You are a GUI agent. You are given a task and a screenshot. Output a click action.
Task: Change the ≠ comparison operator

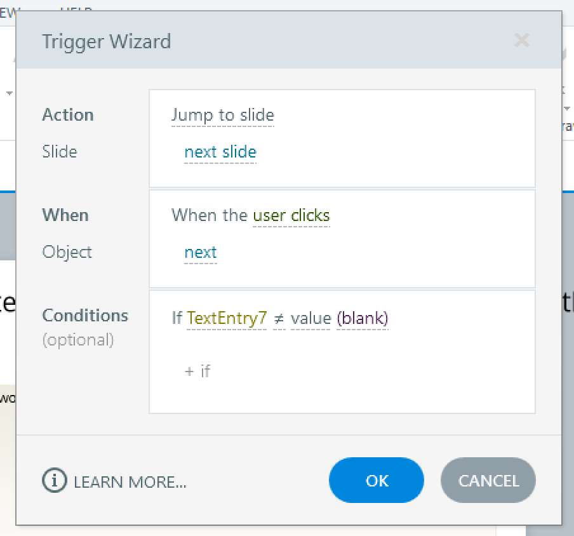coord(278,318)
